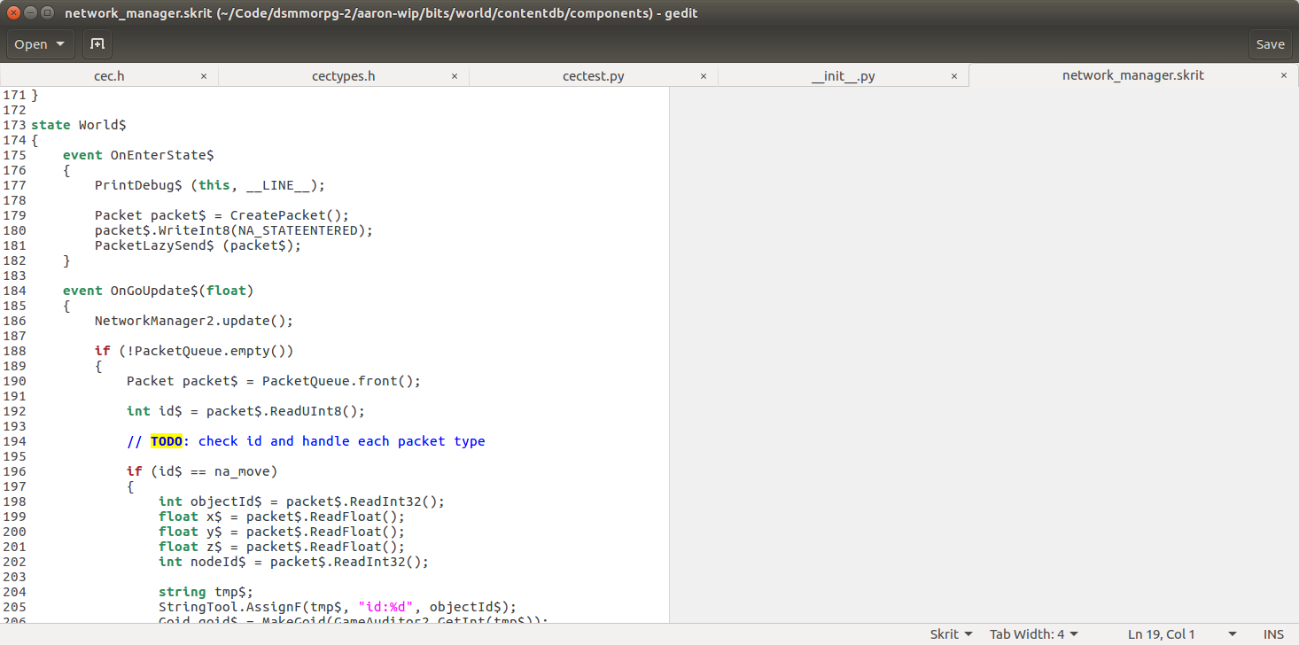This screenshot has height=645, width=1299.
Task: Click 'Packet packet$ = CreatePacket();' line
Action: coord(222,215)
